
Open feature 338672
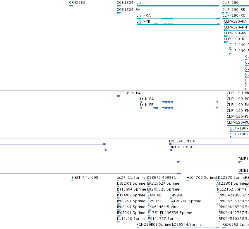point(154,178)
